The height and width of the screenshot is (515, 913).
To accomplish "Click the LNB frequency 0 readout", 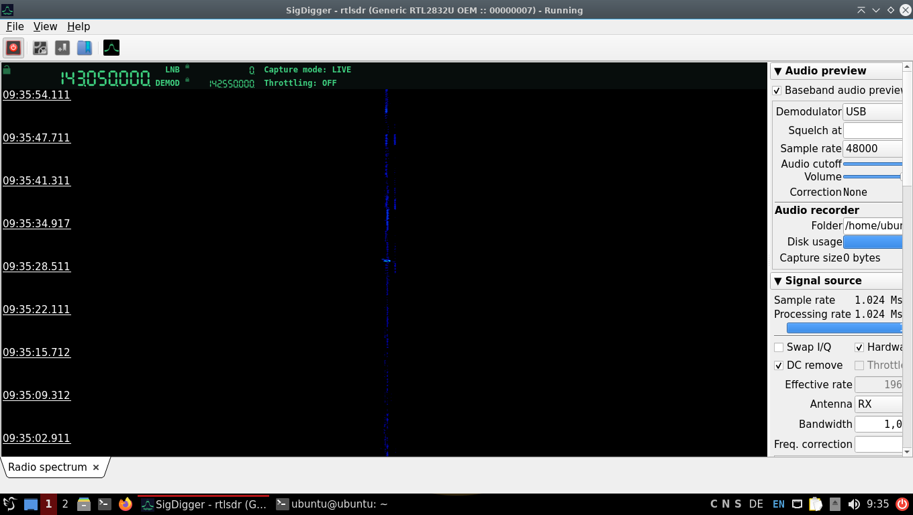I will (252, 70).
